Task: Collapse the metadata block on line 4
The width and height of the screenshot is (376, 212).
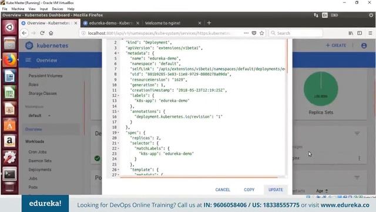Action: coord(119,53)
